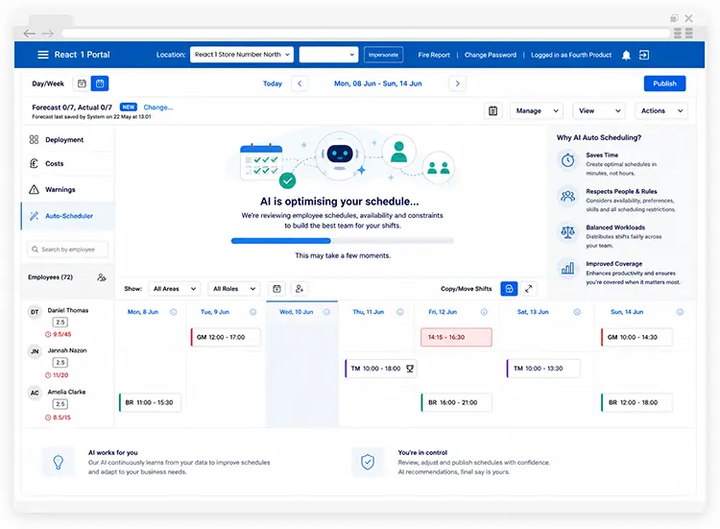Click the NEW badge beside forecast
Viewport: 720px width, 529px height.
click(x=128, y=107)
